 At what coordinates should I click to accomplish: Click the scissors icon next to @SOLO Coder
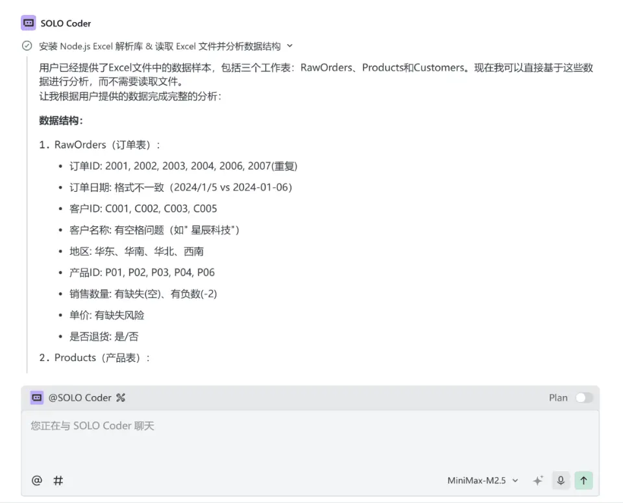tap(120, 397)
